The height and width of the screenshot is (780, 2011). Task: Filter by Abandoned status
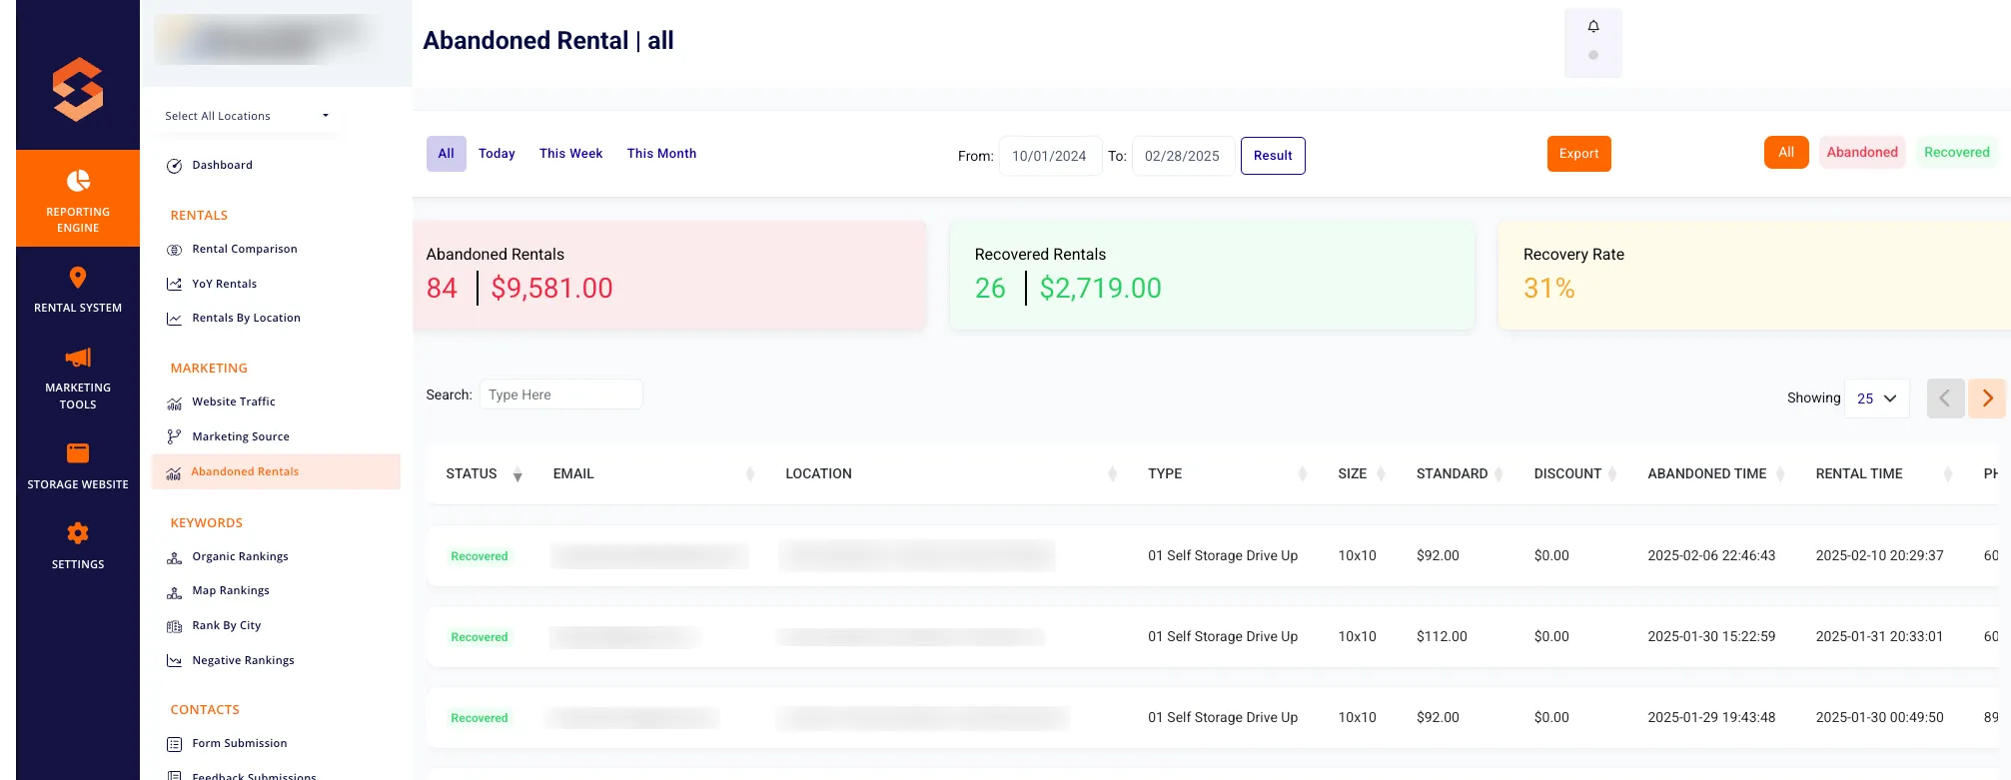coord(1862,153)
